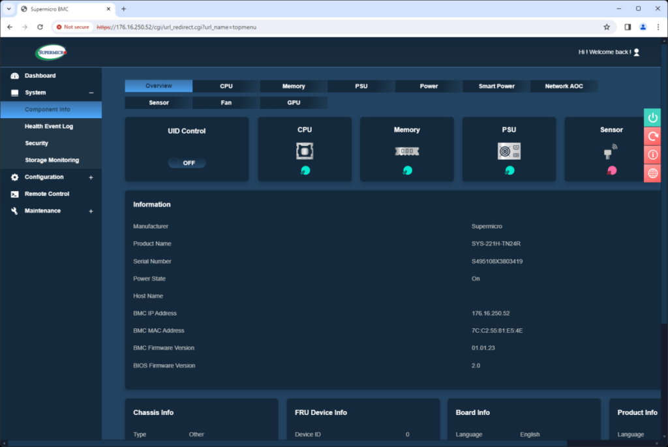Expand the Maintenance menu section
Screen dimensions: 668x447
91,211
